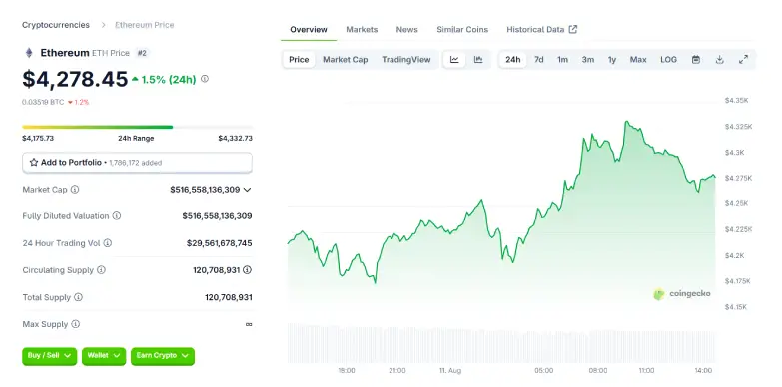This screenshot has height=387, width=782.
Task: Click the Total Supply 120,708,931 value
Action: [229, 297]
